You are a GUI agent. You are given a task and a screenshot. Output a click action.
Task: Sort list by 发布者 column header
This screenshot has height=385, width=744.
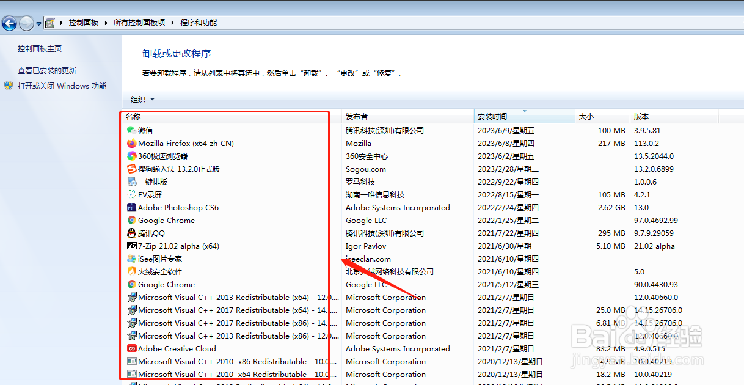point(408,116)
